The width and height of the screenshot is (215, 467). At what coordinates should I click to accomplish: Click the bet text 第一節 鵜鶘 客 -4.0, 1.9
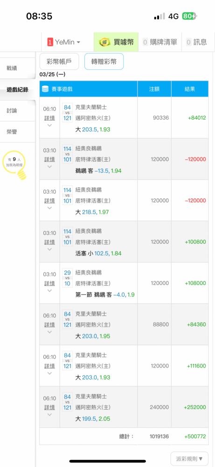(x=105, y=295)
